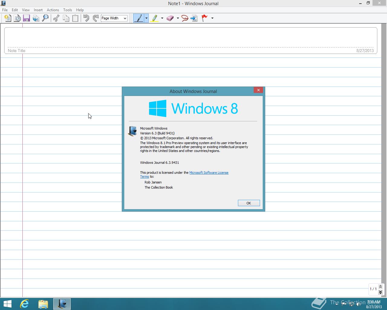
Task: Expand Eraser options arrow
Action: [x=178, y=18]
